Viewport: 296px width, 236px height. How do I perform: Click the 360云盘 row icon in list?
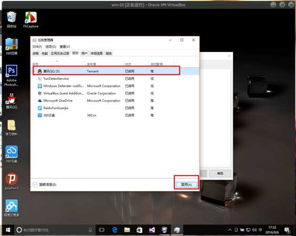[40, 115]
